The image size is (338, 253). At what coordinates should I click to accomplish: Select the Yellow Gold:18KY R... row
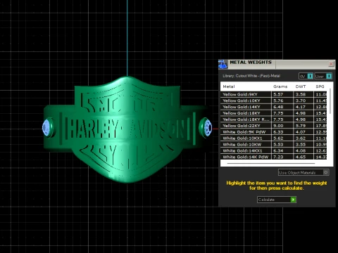click(x=273, y=119)
